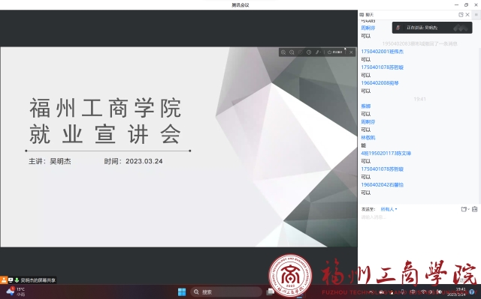Click the screen sharing indicator label at bottom left
481x299 pixels.
[38, 280]
